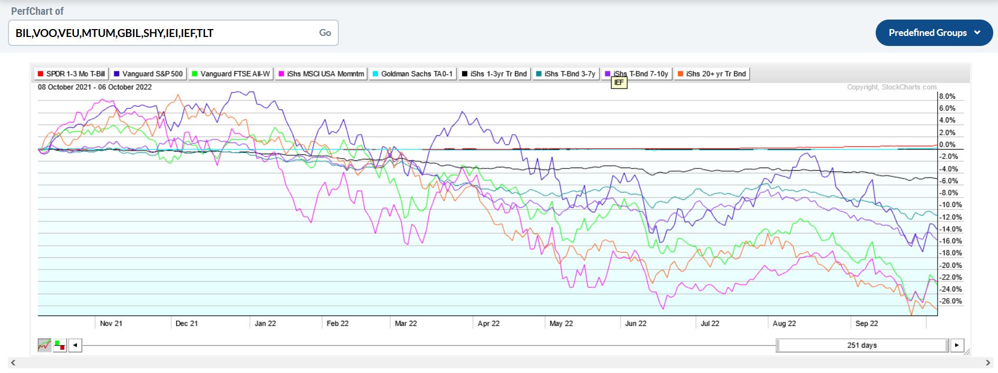
Task: Click the left arrow to shift date range back
Action: click(75, 346)
